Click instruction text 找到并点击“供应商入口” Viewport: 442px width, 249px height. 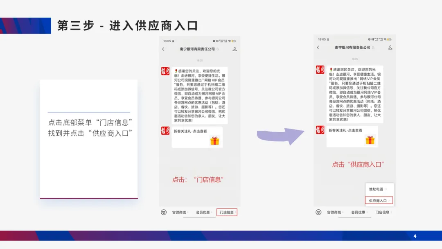tap(90, 133)
